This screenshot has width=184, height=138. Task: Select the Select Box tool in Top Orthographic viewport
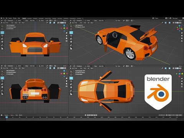pyautogui.click(x=71, y=71)
